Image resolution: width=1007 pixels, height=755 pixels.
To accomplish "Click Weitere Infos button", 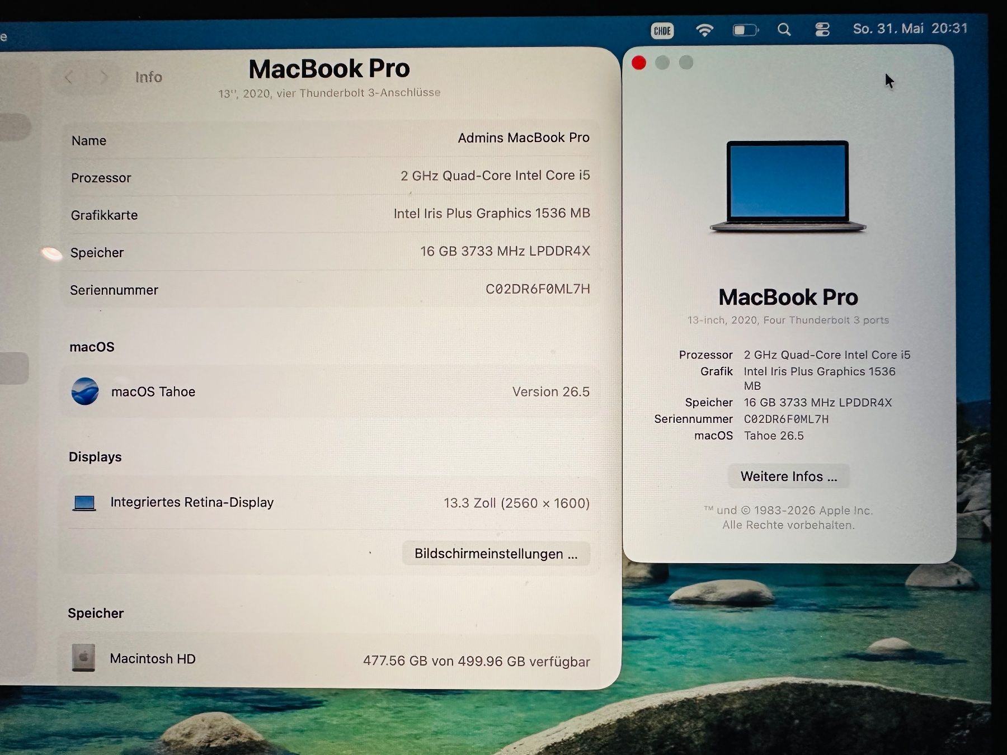I will pyautogui.click(x=789, y=476).
